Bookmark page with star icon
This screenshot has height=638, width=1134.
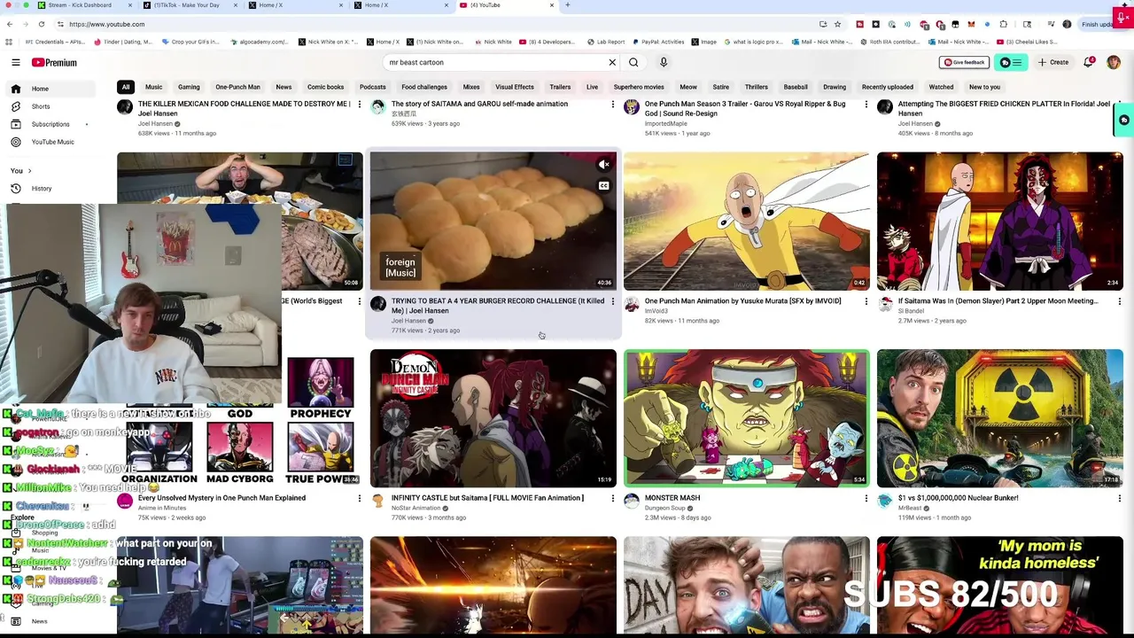click(837, 24)
